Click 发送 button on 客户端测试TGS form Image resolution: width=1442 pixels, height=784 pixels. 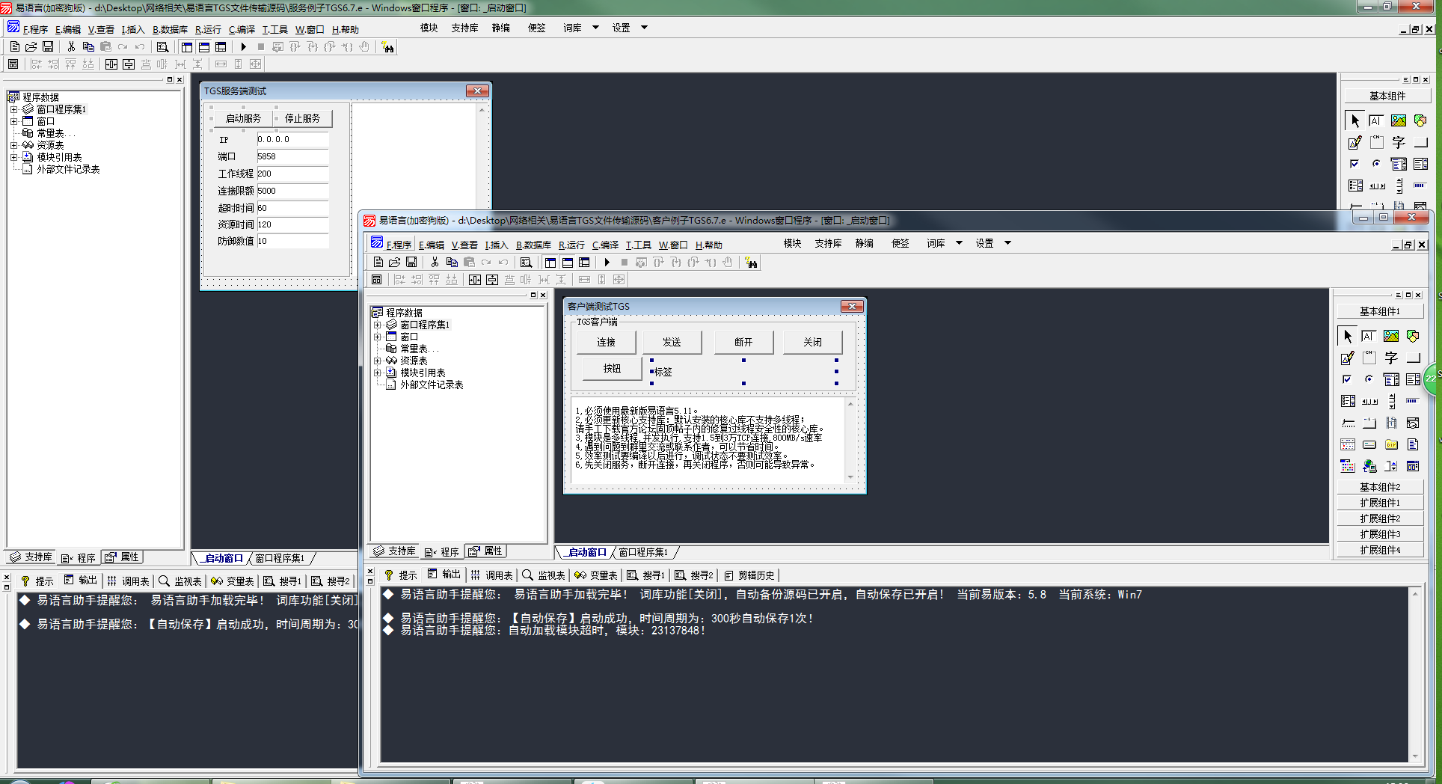672,342
